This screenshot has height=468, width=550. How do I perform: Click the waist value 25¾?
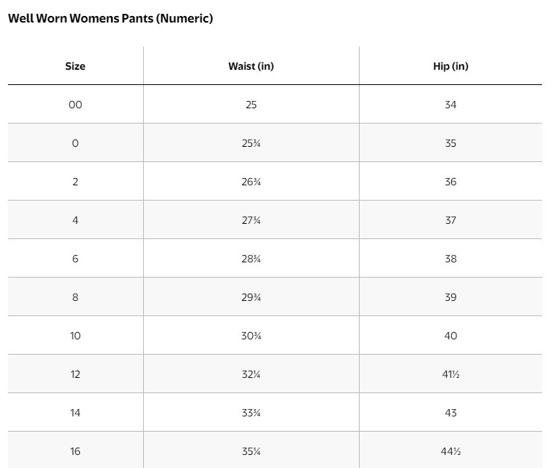(x=251, y=143)
